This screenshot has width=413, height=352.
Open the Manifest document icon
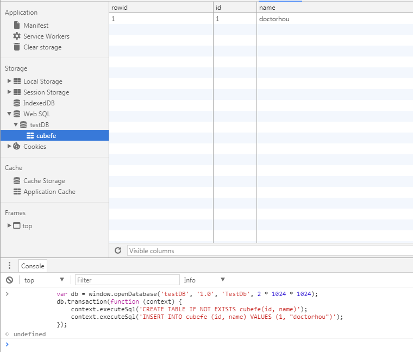click(17, 26)
